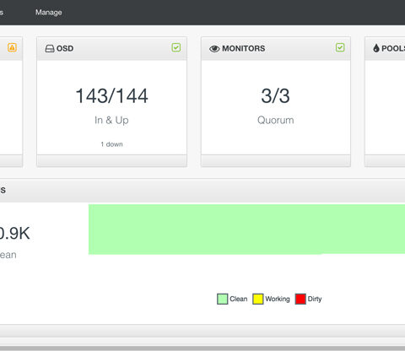Click the In & Up label
This screenshot has width=405, height=351.
point(111,120)
